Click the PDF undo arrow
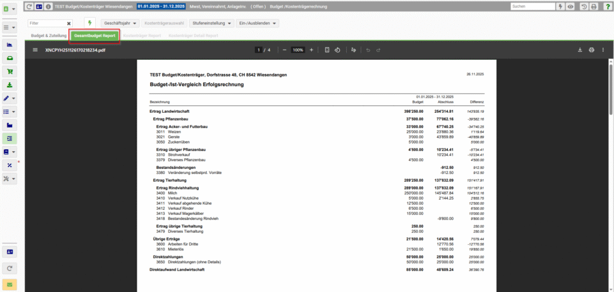Image resolution: width=614 pixels, height=292 pixels. pyautogui.click(x=368, y=50)
